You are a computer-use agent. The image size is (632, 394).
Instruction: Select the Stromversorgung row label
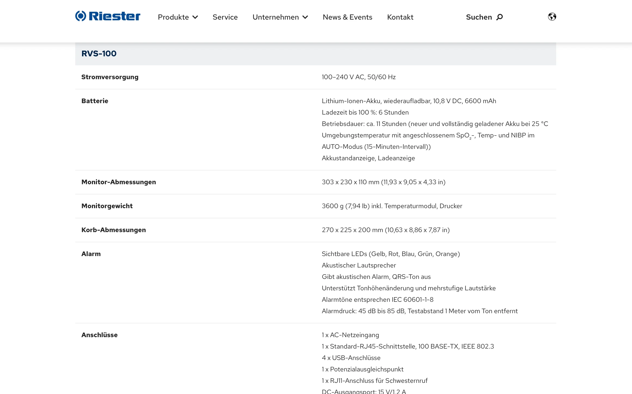110,77
